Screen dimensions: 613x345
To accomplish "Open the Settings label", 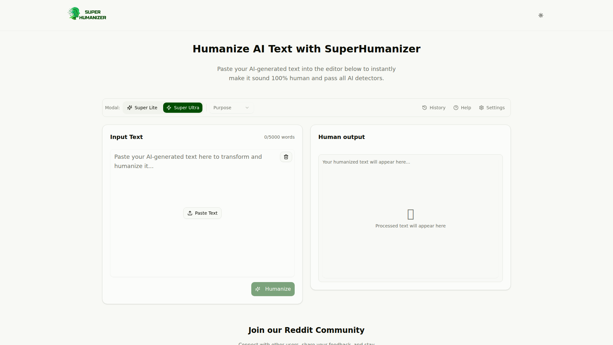I will [495, 108].
